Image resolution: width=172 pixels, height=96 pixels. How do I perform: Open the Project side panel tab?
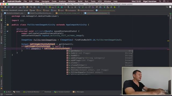[x=1, y=17]
